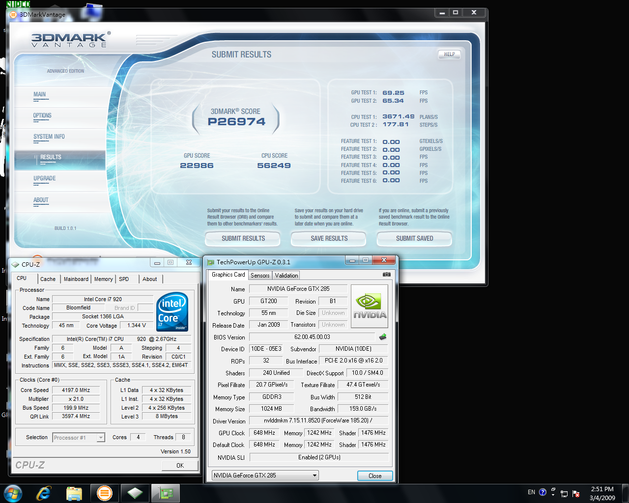Screen dimensions: 629x503
Task: Click CPU TEST 1 value 3671.49
Action: [x=399, y=117]
